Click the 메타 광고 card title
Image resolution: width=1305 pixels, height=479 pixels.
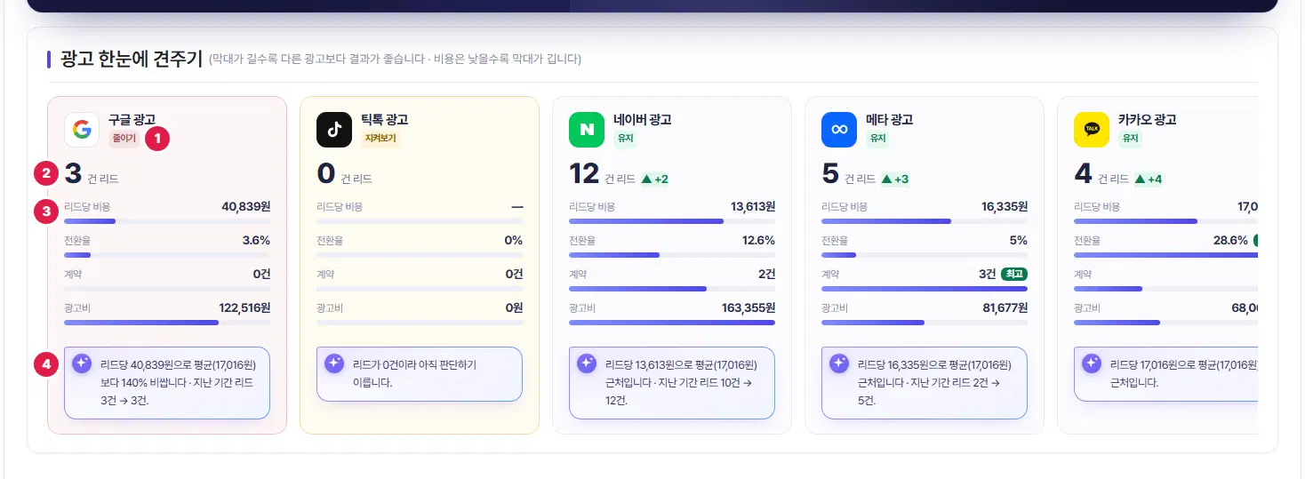(x=889, y=120)
